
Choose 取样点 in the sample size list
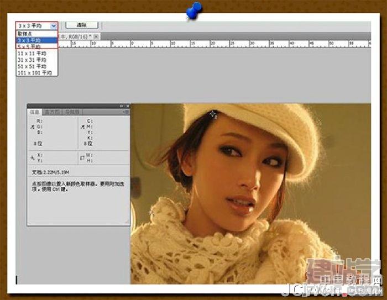(x=37, y=34)
